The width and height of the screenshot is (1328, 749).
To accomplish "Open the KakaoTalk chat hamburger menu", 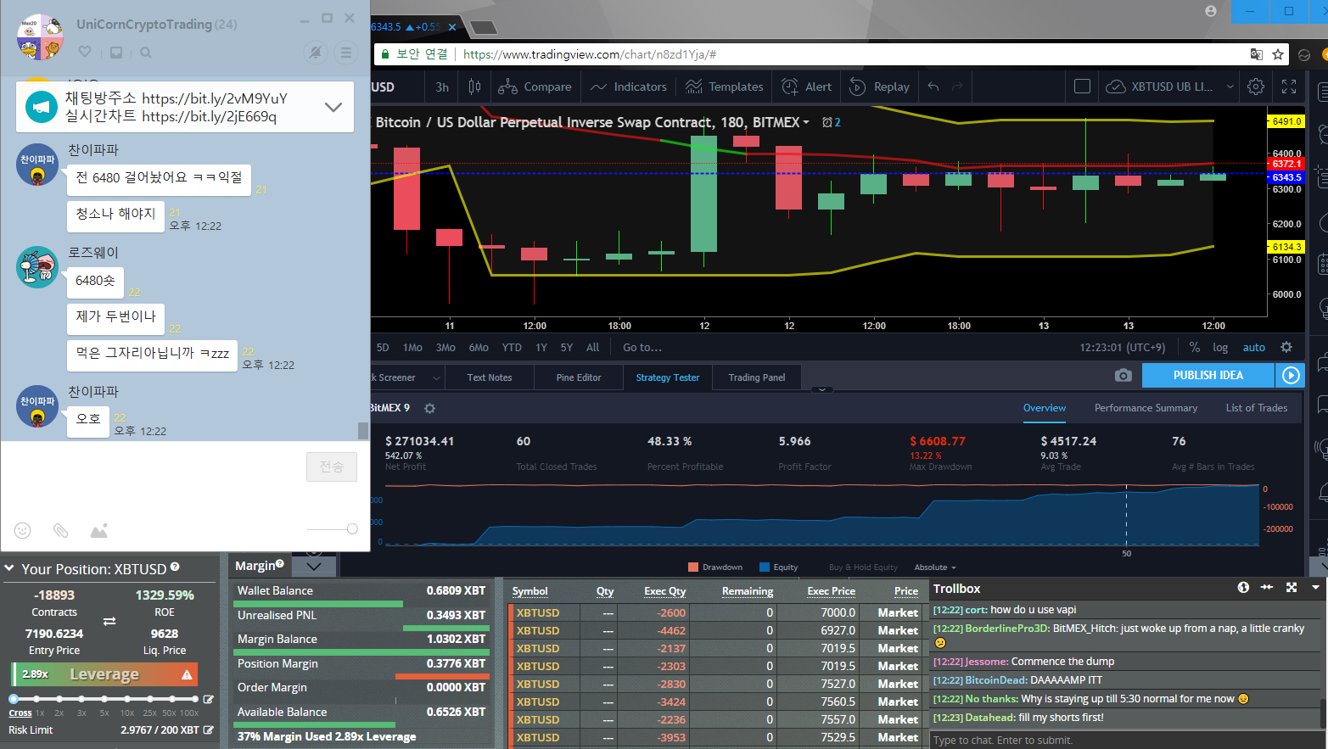I will tap(346, 53).
